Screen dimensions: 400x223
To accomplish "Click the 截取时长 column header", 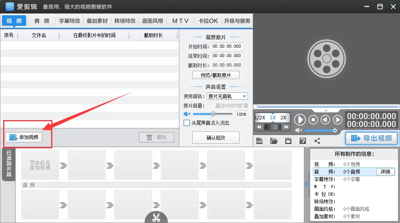I will click(153, 35).
